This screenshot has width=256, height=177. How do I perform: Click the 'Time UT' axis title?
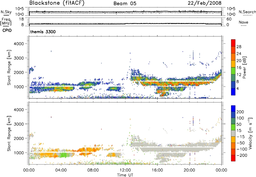coord(125,175)
